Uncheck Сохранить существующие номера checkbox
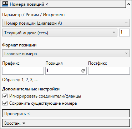The width and height of the screenshot is (132, 129). (5, 103)
